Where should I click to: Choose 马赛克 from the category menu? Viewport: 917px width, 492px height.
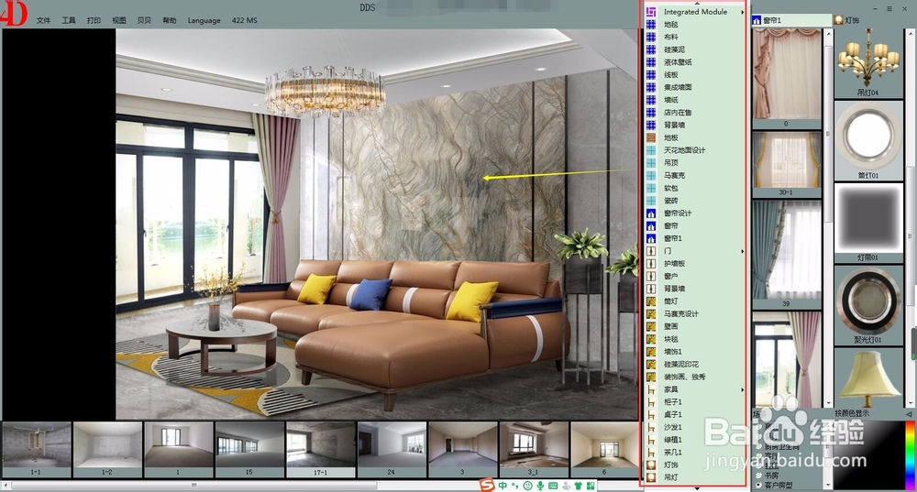click(x=674, y=175)
